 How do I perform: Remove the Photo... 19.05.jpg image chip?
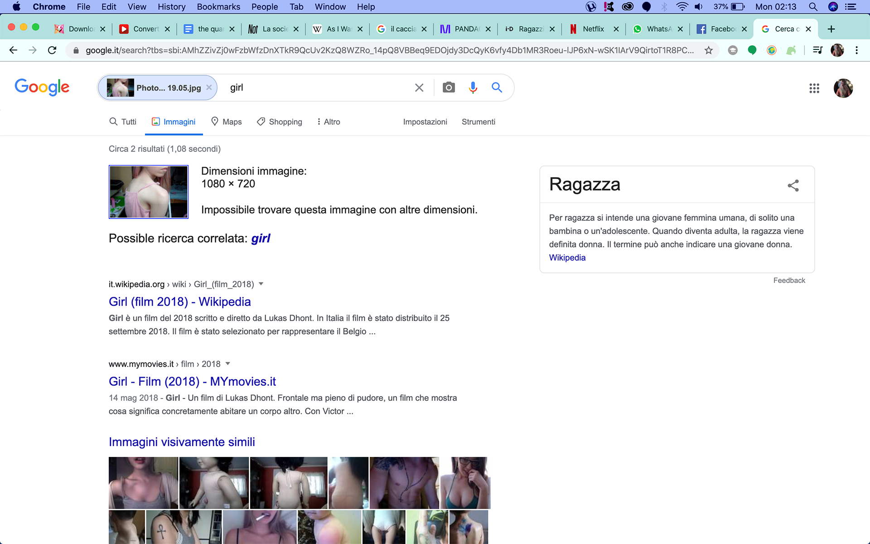click(x=209, y=87)
